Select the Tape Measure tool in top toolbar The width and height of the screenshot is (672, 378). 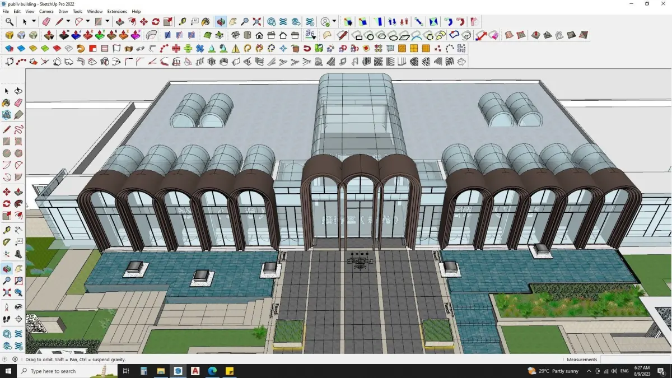click(183, 22)
